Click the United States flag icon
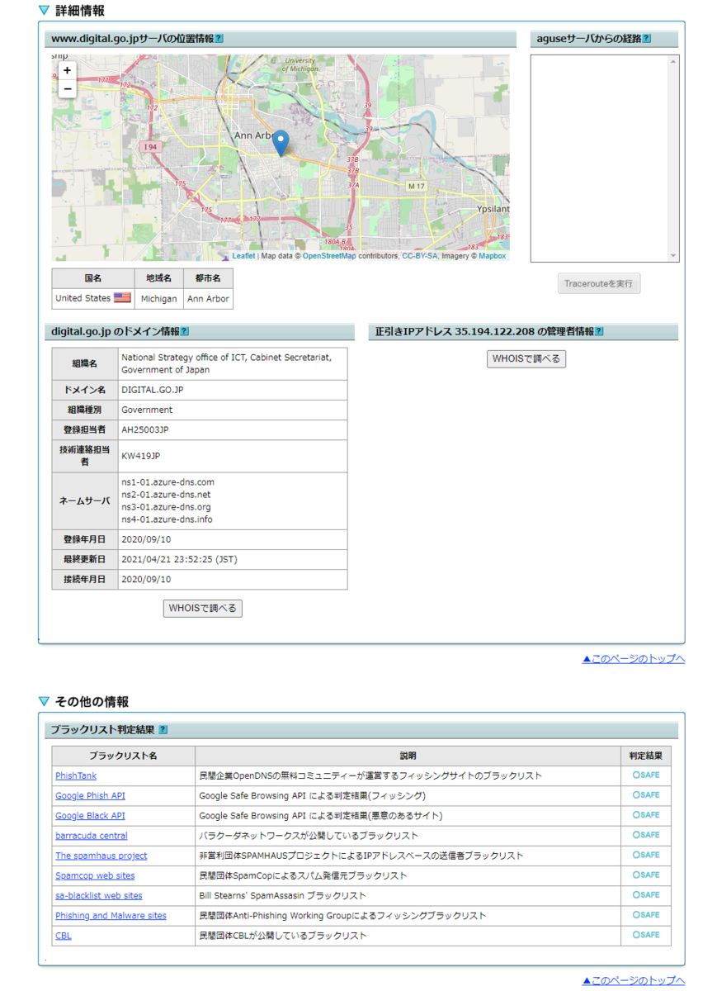The width and height of the screenshot is (717, 991). (x=122, y=297)
